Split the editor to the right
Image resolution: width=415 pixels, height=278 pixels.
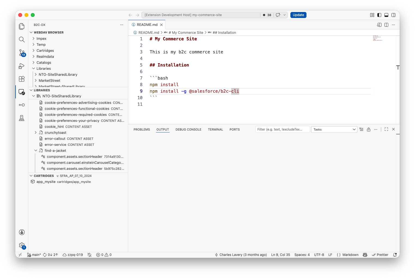pyautogui.click(x=386, y=25)
